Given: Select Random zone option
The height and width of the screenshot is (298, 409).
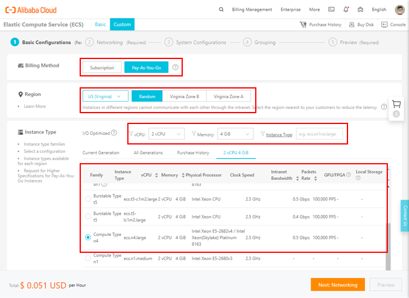Looking at the screenshot, I should 147,96.
